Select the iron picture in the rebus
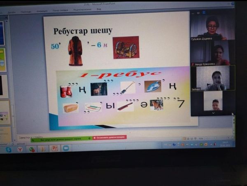247x186 pixels. (x=152, y=86)
